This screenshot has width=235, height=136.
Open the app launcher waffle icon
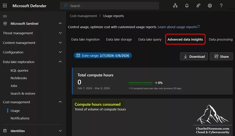(x=5, y=6)
